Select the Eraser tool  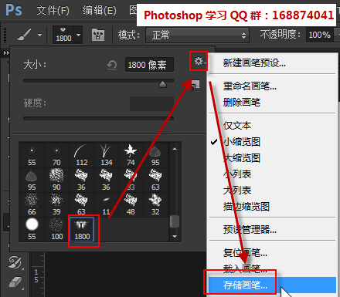point(15,282)
